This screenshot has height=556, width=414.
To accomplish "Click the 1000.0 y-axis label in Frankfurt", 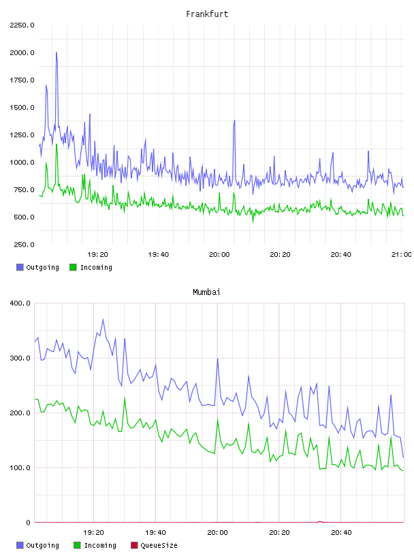I will click(22, 162).
